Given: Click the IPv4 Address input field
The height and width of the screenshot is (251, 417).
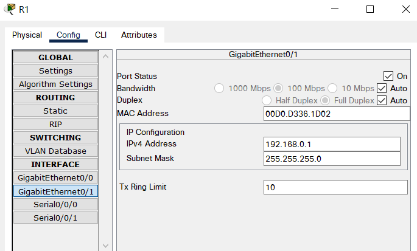Looking at the screenshot, I should point(332,144).
